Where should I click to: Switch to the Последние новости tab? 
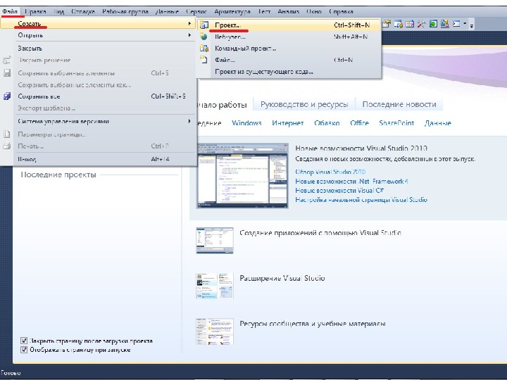pyautogui.click(x=399, y=104)
